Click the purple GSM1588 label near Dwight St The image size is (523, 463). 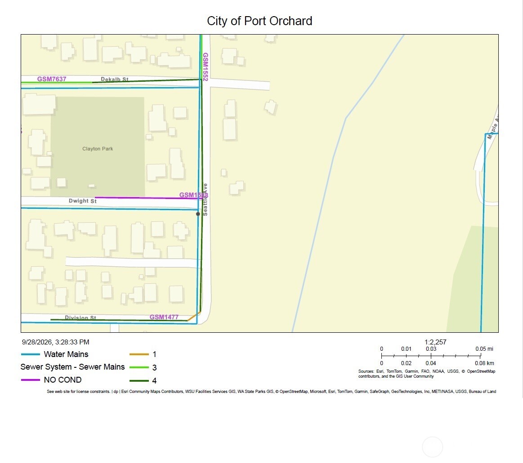point(194,195)
